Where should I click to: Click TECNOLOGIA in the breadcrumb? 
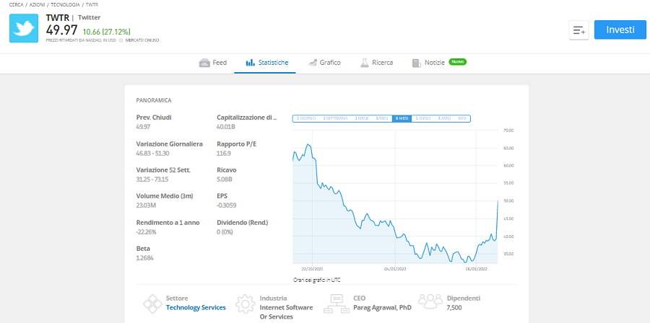click(x=65, y=4)
